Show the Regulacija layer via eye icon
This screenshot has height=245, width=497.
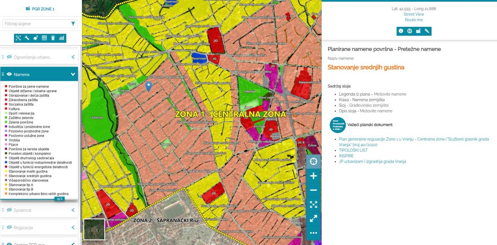click(x=9, y=228)
